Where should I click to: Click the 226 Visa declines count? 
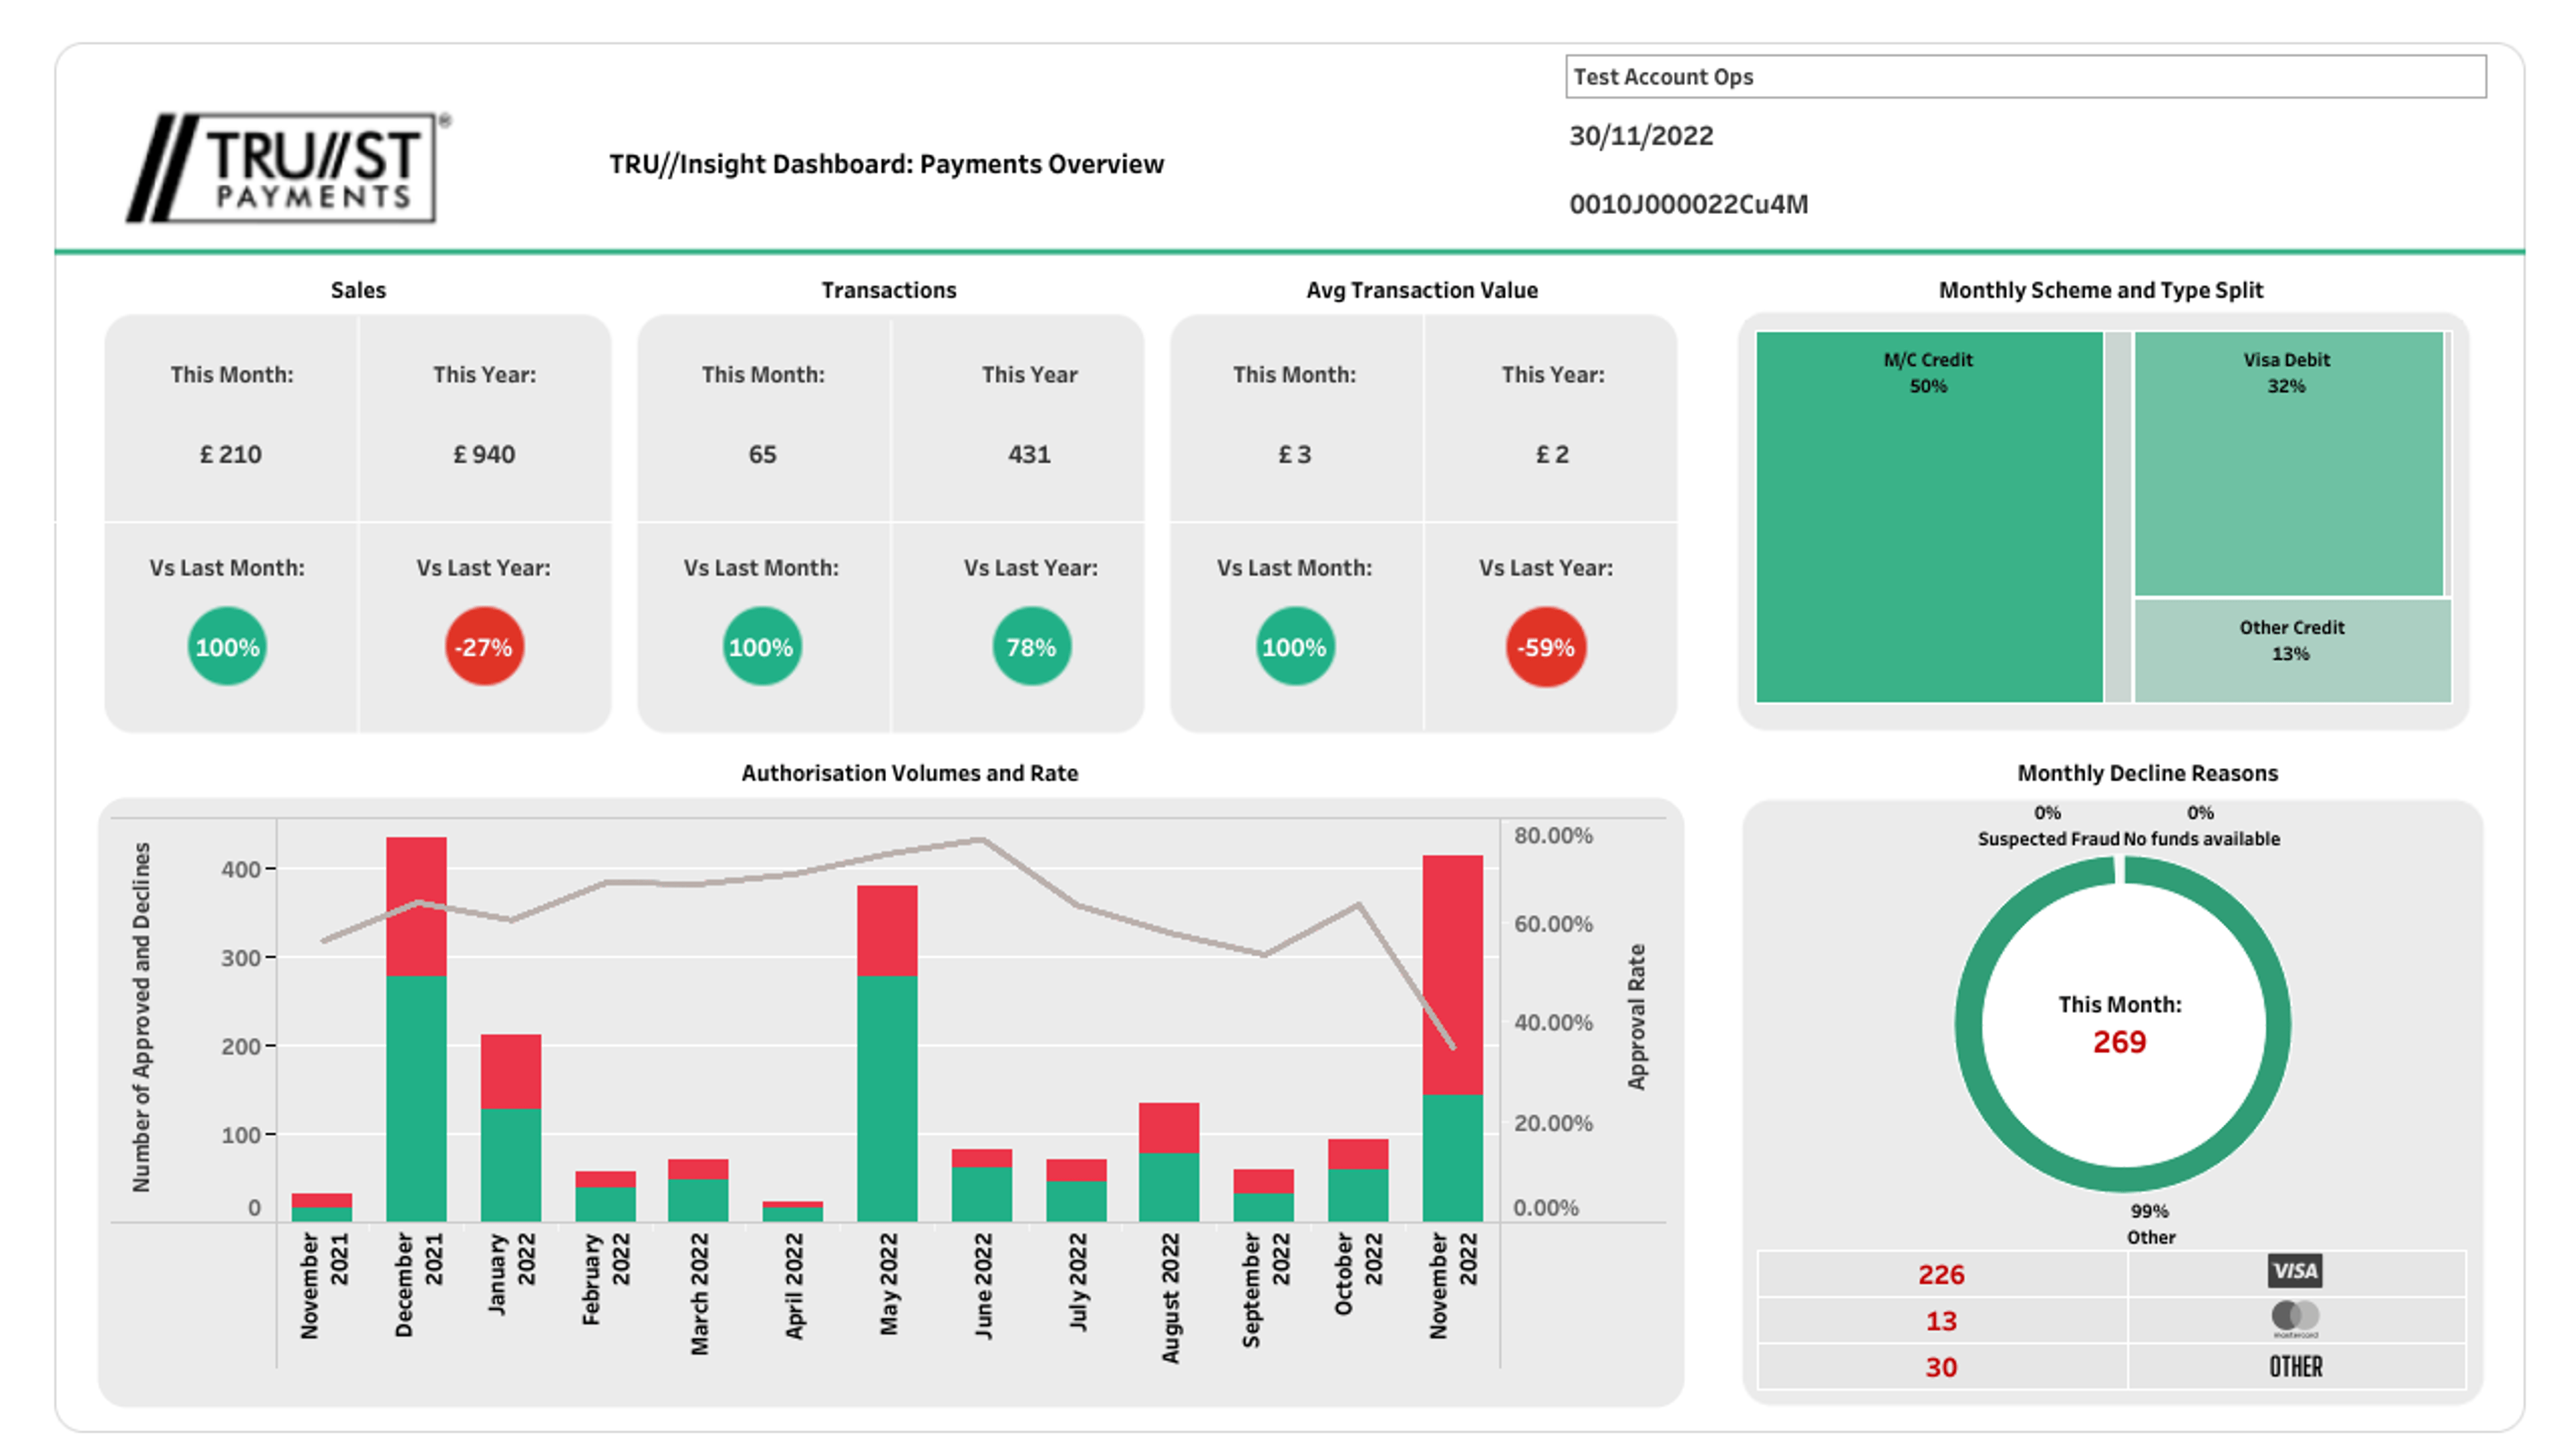pyautogui.click(x=1940, y=1274)
